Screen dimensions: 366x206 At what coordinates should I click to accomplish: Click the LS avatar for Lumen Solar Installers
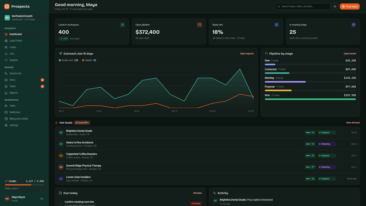coord(61,179)
